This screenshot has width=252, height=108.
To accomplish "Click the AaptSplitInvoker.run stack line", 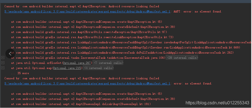I will click(125, 47).
